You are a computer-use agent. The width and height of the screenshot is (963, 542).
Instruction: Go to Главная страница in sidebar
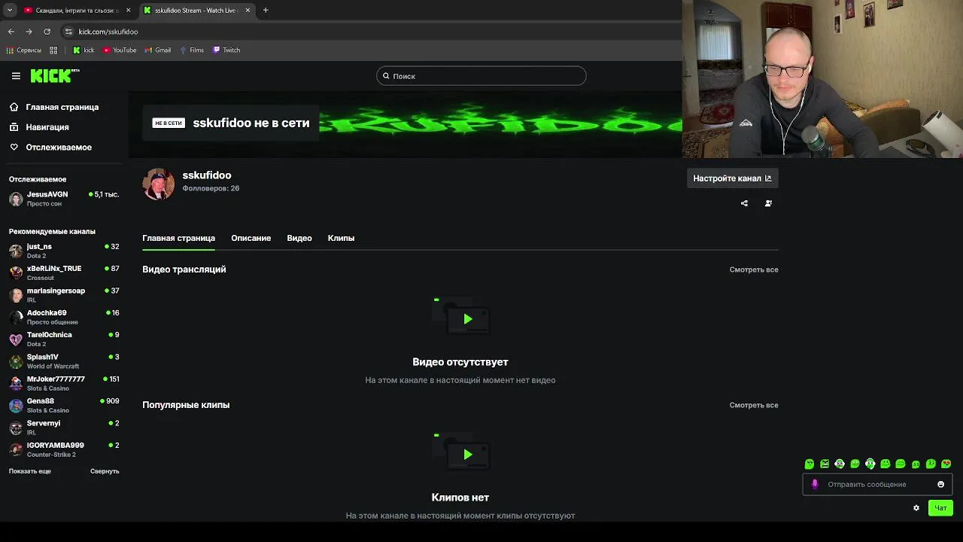tap(62, 107)
